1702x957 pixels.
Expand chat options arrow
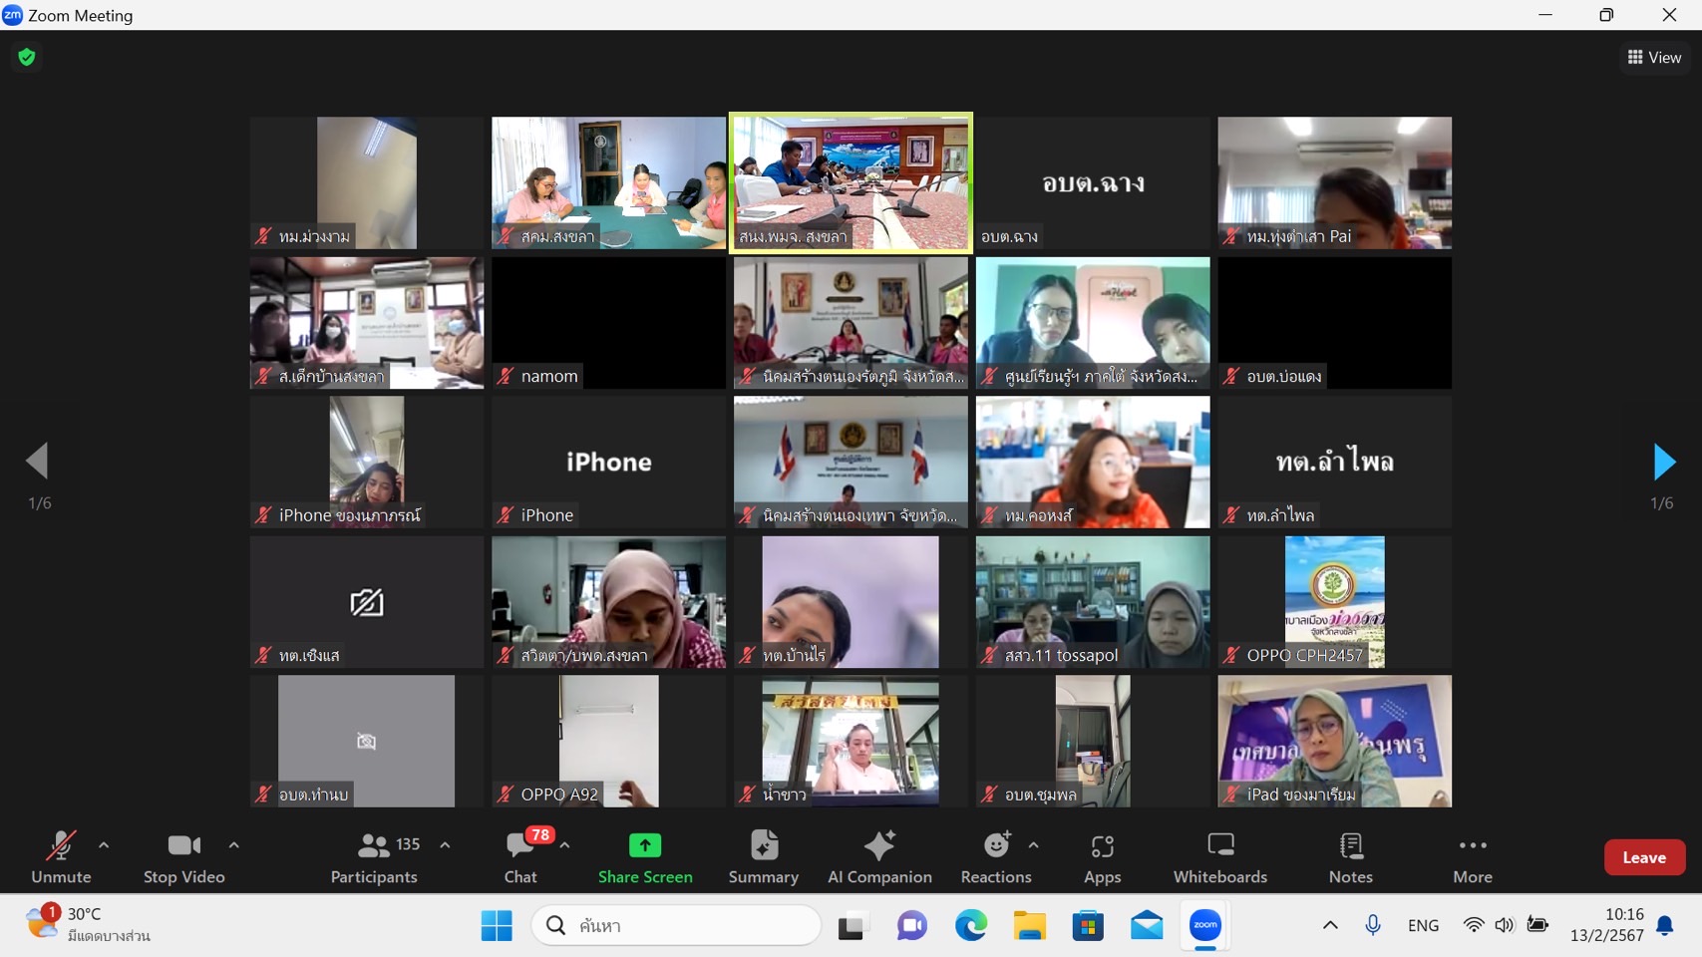pyautogui.click(x=564, y=845)
